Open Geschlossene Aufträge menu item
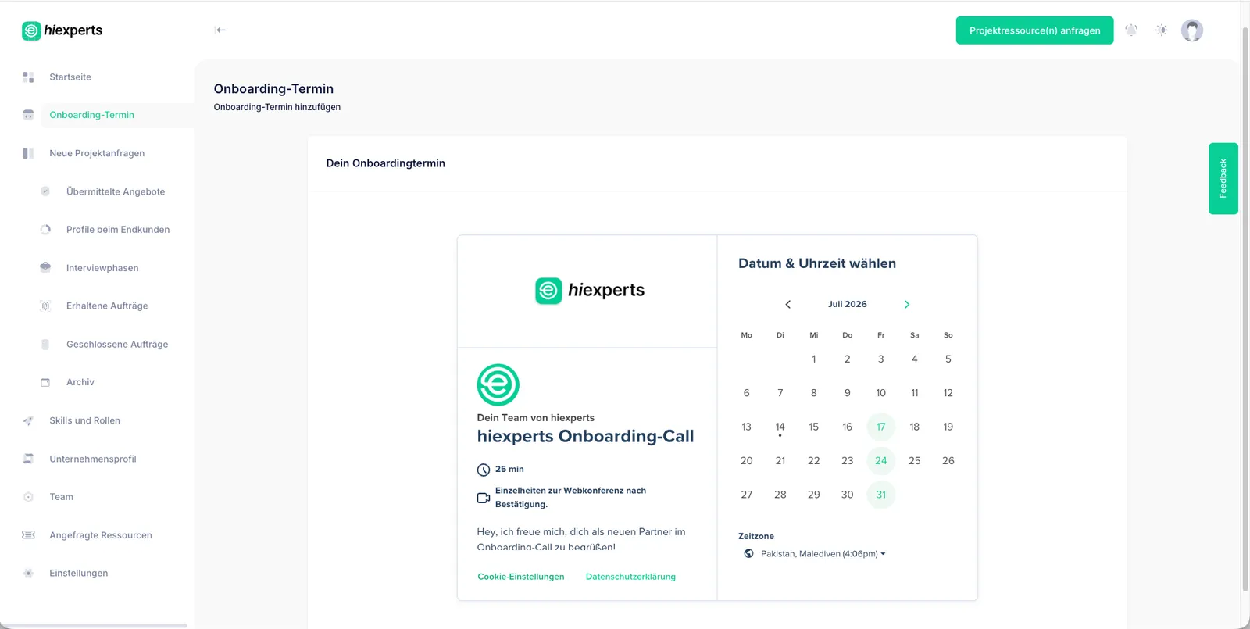This screenshot has width=1250, height=629. tap(117, 344)
